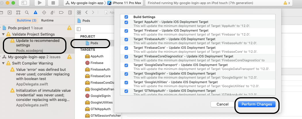Collapse Validate Project Settings group

point(3,34)
